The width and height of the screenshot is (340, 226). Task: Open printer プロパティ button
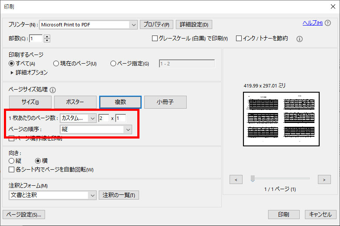coord(156,25)
